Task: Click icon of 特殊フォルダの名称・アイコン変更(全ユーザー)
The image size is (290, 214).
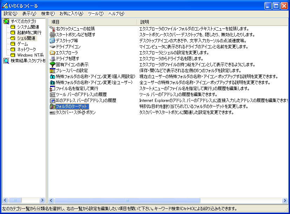Action: 53,83
